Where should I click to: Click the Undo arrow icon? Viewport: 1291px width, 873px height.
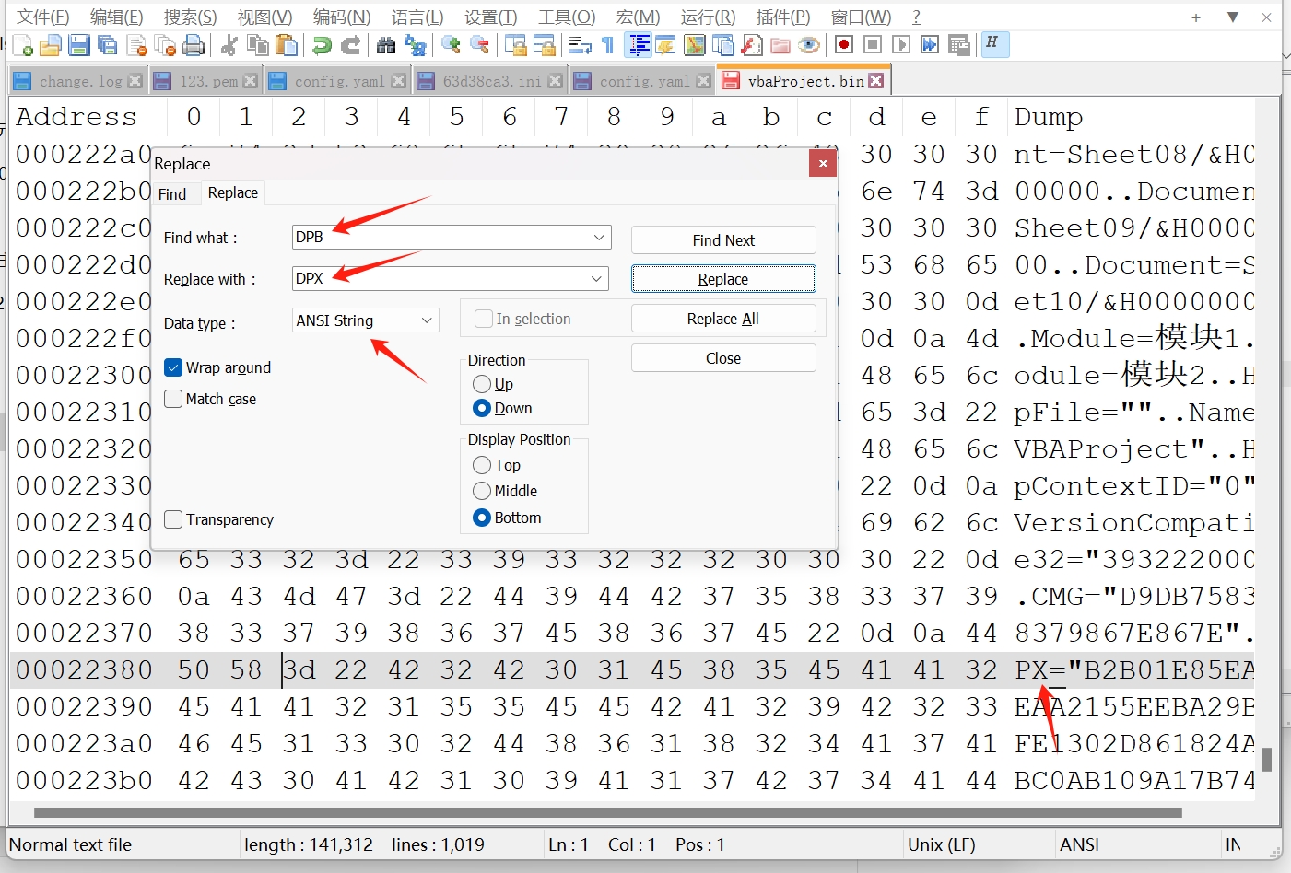tap(322, 45)
